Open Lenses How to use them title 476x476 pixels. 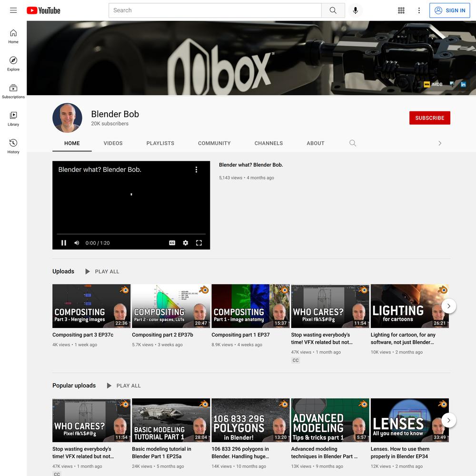[x=400, y=452]
